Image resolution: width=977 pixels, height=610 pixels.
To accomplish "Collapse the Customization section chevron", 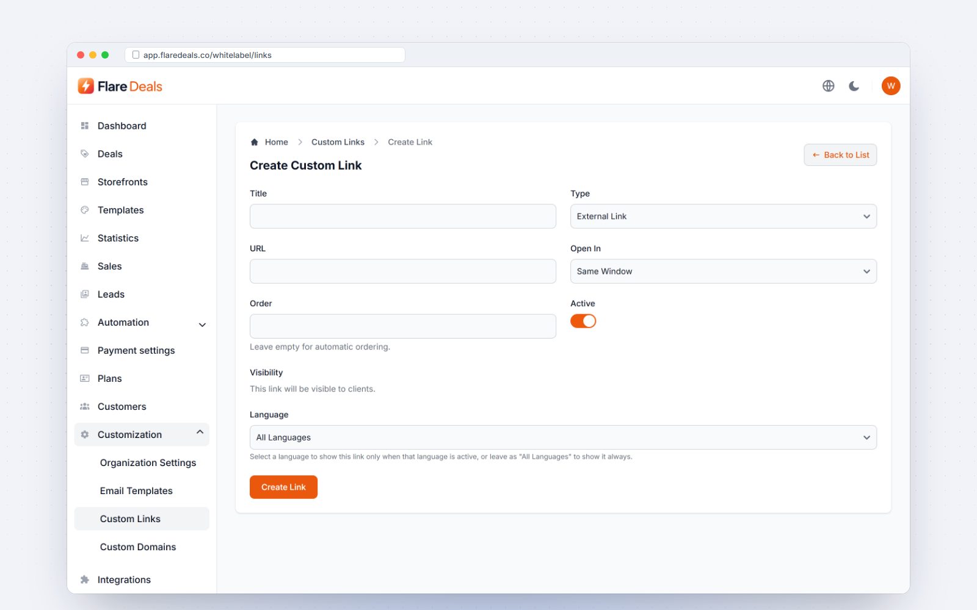I will point(200,432).
